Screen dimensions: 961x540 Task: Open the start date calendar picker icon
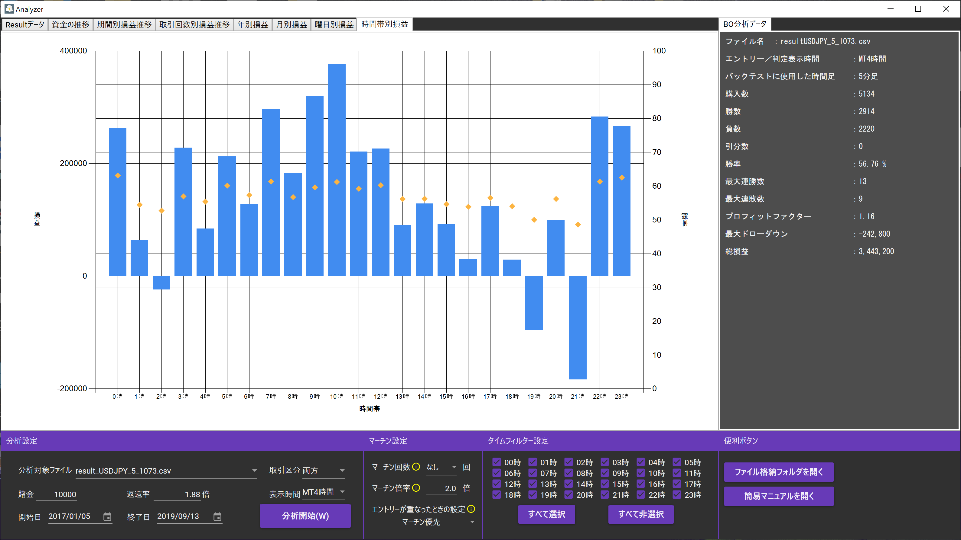[x=107, y=516]
